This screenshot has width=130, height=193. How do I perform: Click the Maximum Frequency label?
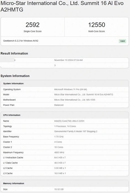click(x=13, y=152)
